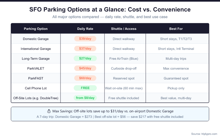Click the Parking Option column header
220x137 pixels.
click(36, 29)
